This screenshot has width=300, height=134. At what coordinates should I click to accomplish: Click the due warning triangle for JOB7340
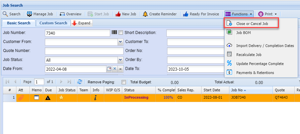click(48, 98)
